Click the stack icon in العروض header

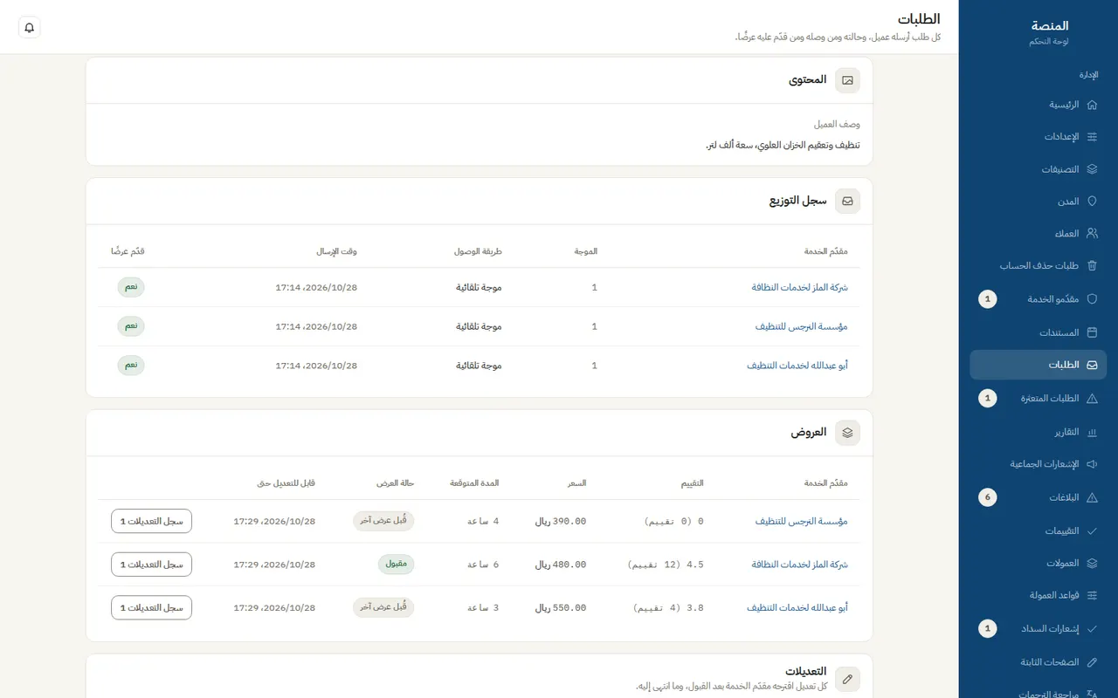847,433
